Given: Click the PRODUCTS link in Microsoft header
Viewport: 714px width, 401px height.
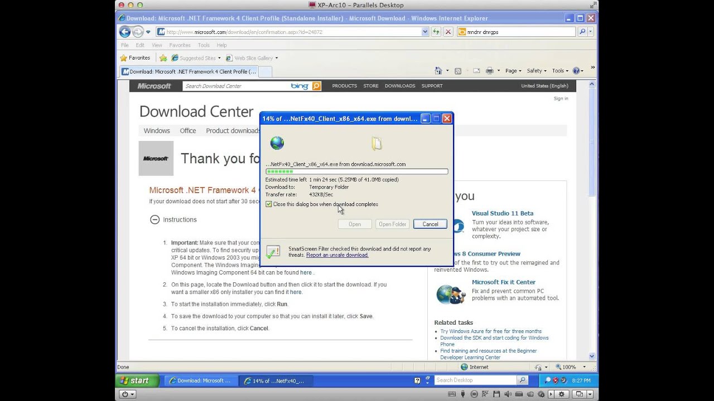Looking at the screenshot, I should [x=344, y=86].
